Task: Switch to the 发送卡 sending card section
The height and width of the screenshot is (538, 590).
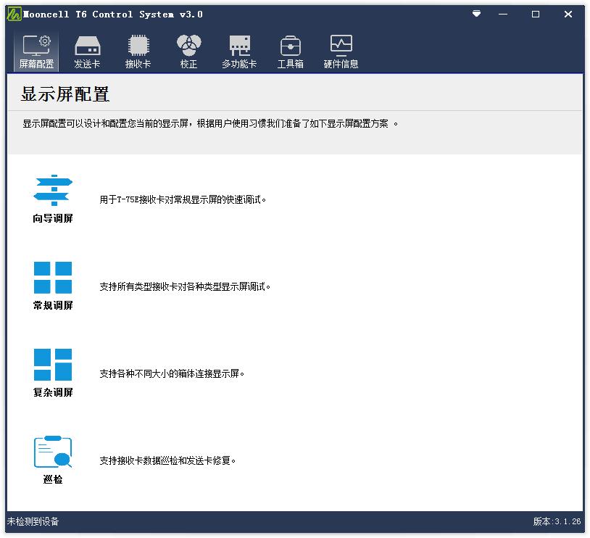Action: coord(87,51)
